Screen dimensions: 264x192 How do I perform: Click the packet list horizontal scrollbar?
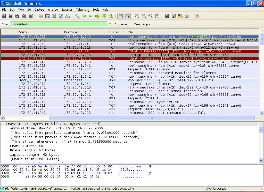(x=151, y=118)
